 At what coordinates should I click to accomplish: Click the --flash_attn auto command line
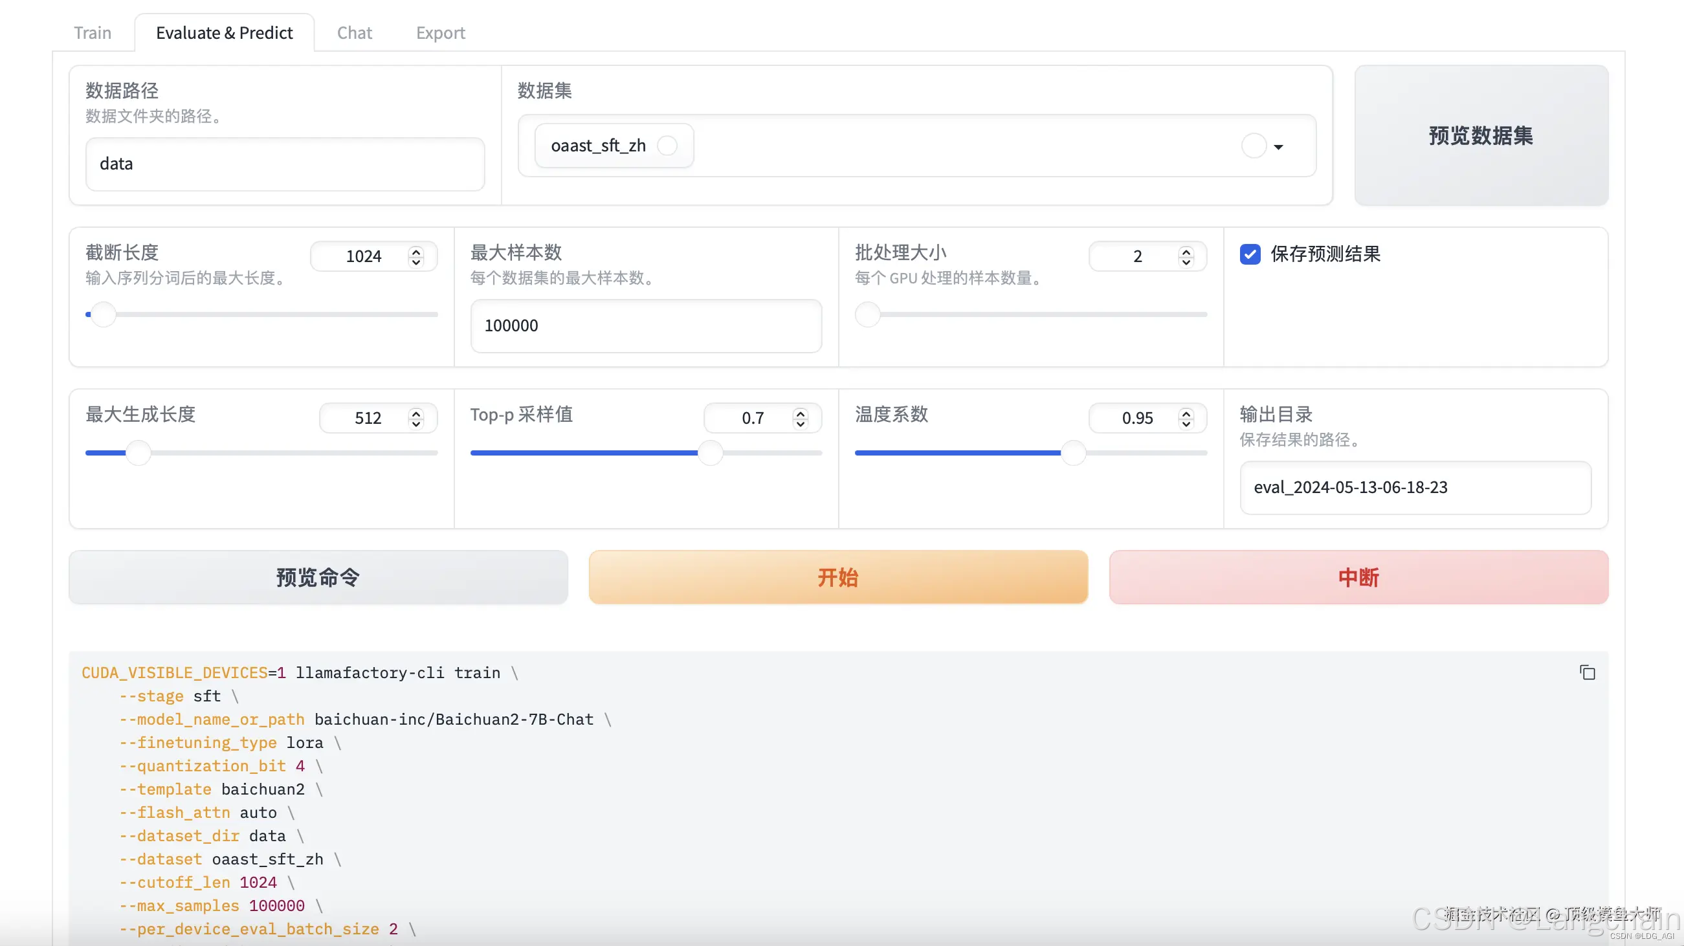point(206,812)
